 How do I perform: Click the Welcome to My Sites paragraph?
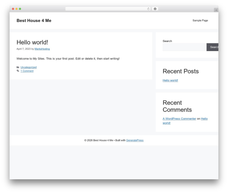(68, 58)
